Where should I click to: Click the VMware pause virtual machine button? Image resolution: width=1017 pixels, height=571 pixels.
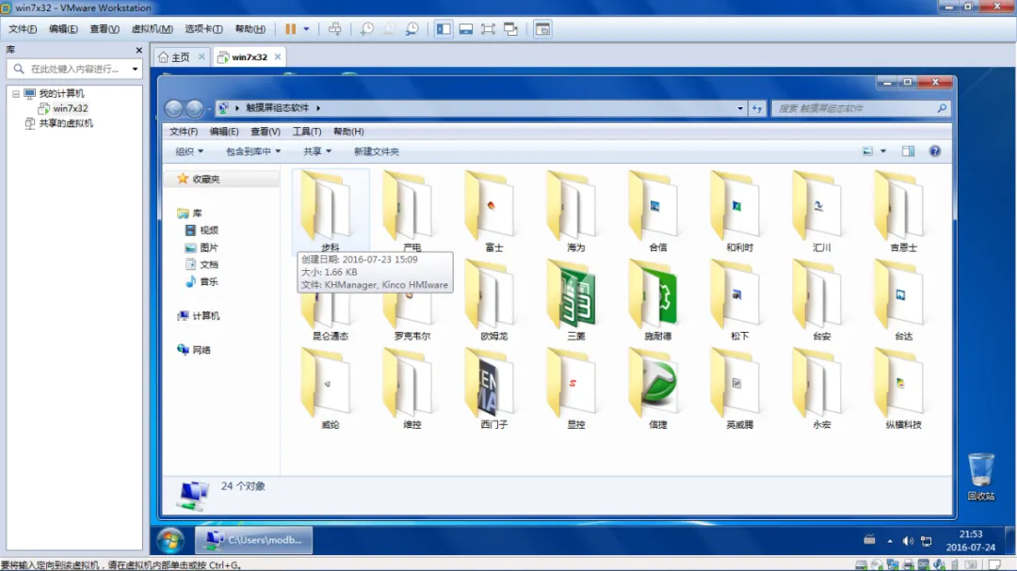pyautogui.click(x=291, y=29)
